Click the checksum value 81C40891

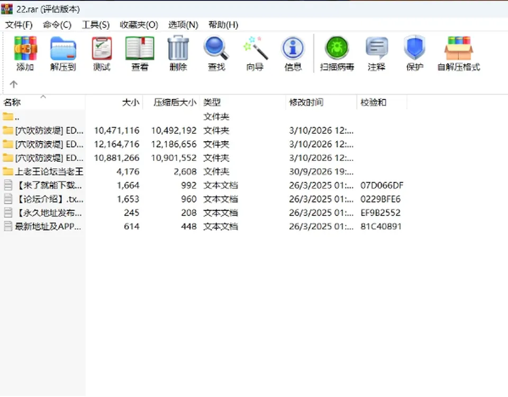coord(380,226)
